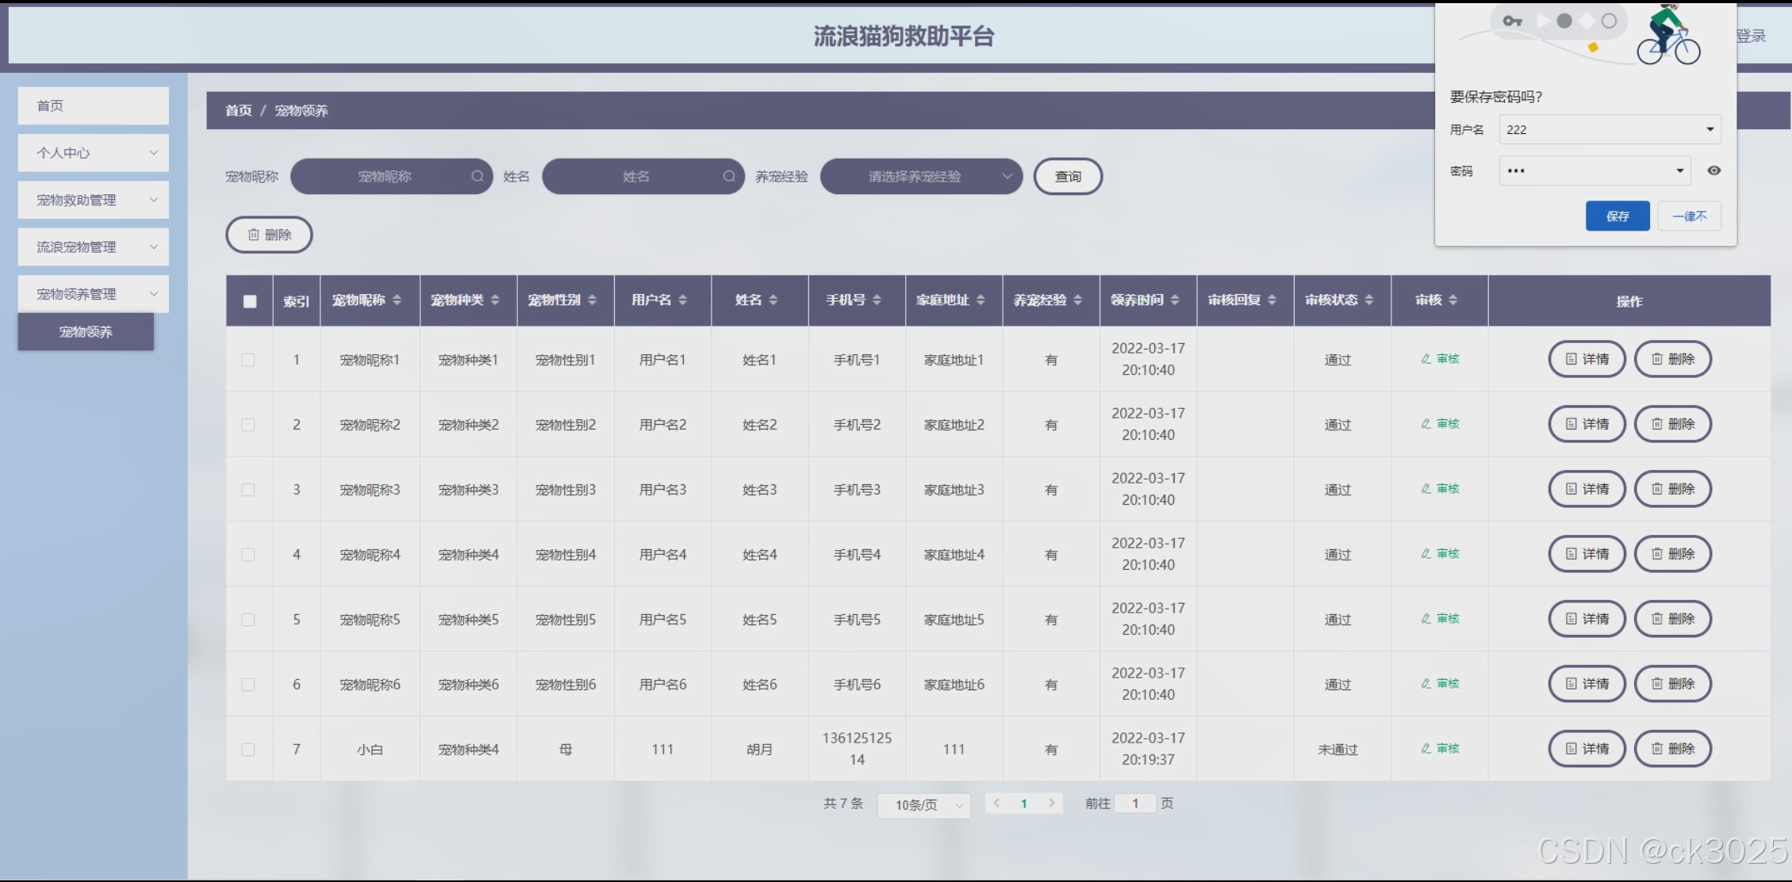Click the 前往 page number input
This screenshot has height=882, width=1792.
(1134, 804)
